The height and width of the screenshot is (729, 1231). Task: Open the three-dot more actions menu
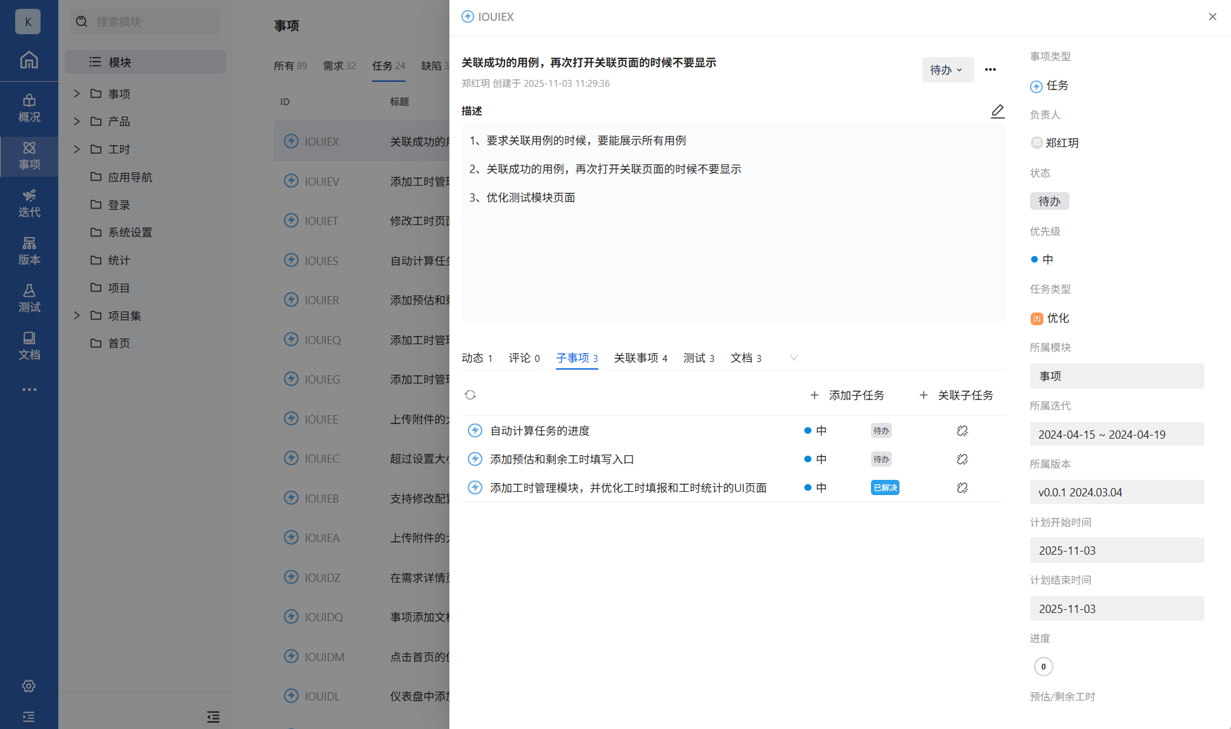(990, 70)
